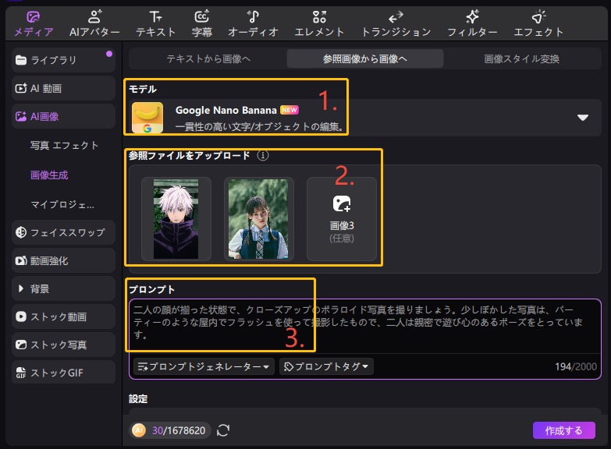611x449 pixels.
Task: Select 写真 エフェクト in sidebar
Action: pyautogui.click(x=65, y=145)
